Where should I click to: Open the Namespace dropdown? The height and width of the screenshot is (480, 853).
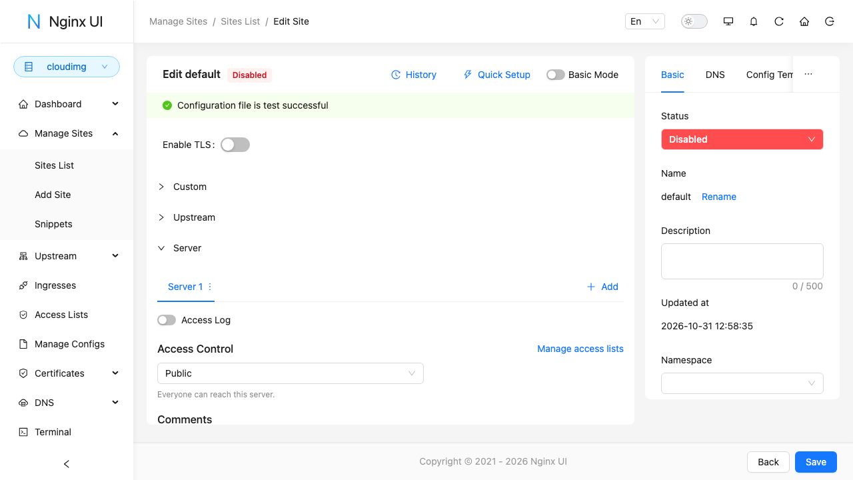click(x=742, y=383)
